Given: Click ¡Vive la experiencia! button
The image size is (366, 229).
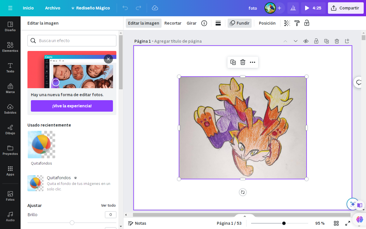Looking at the screenshot, I should 72,106.
